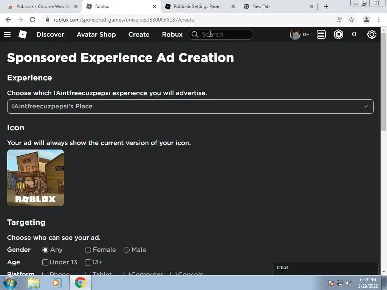Open the Discover menu item
The height and width of the screenshot is (290, 387).
[50, 34]
